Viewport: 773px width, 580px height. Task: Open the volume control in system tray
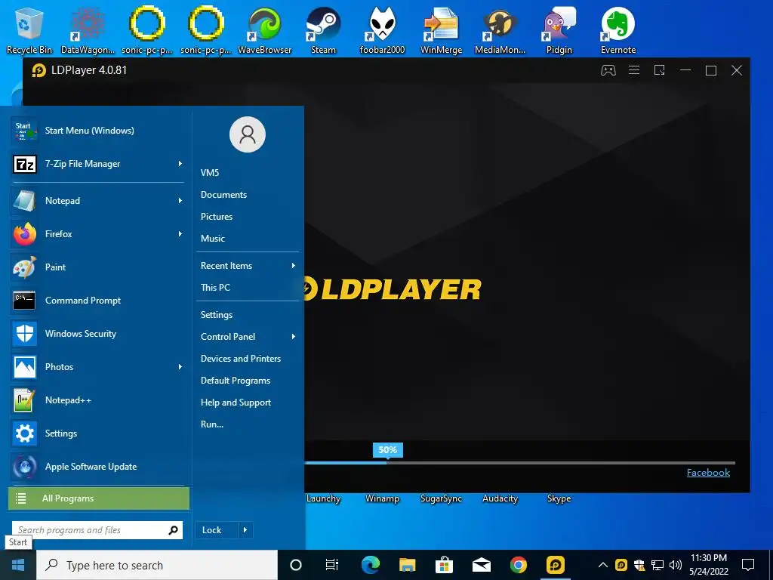pyautogui.click(x=676, y=565)
